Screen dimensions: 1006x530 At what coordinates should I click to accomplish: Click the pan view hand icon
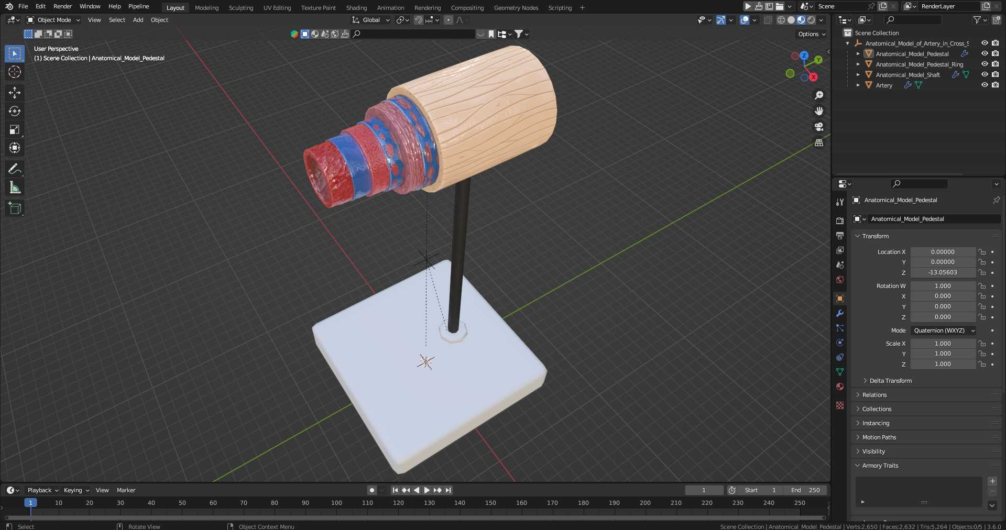pyautogui.click(x=819, y=111)
